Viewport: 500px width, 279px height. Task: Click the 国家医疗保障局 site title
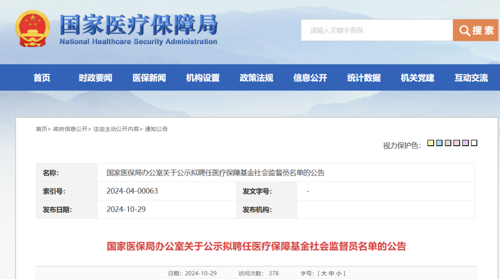139,25
